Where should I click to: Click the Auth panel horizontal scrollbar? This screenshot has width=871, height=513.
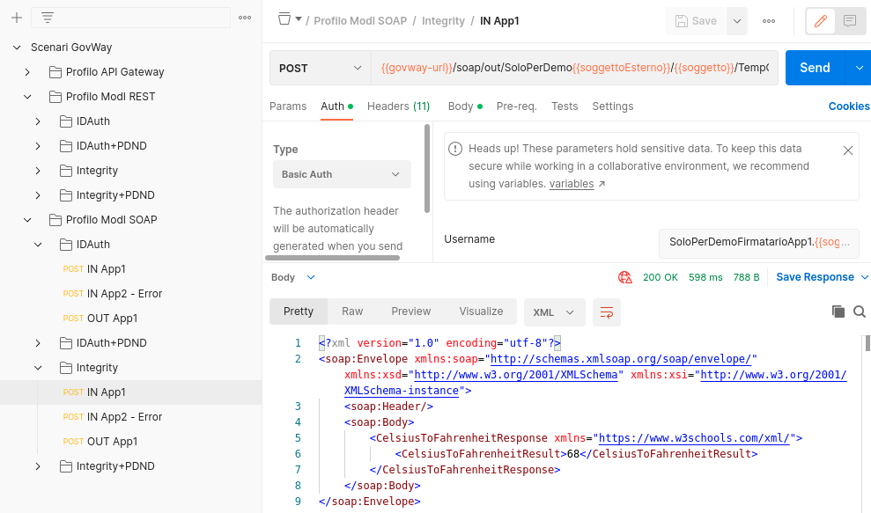(x=332, y=258)
